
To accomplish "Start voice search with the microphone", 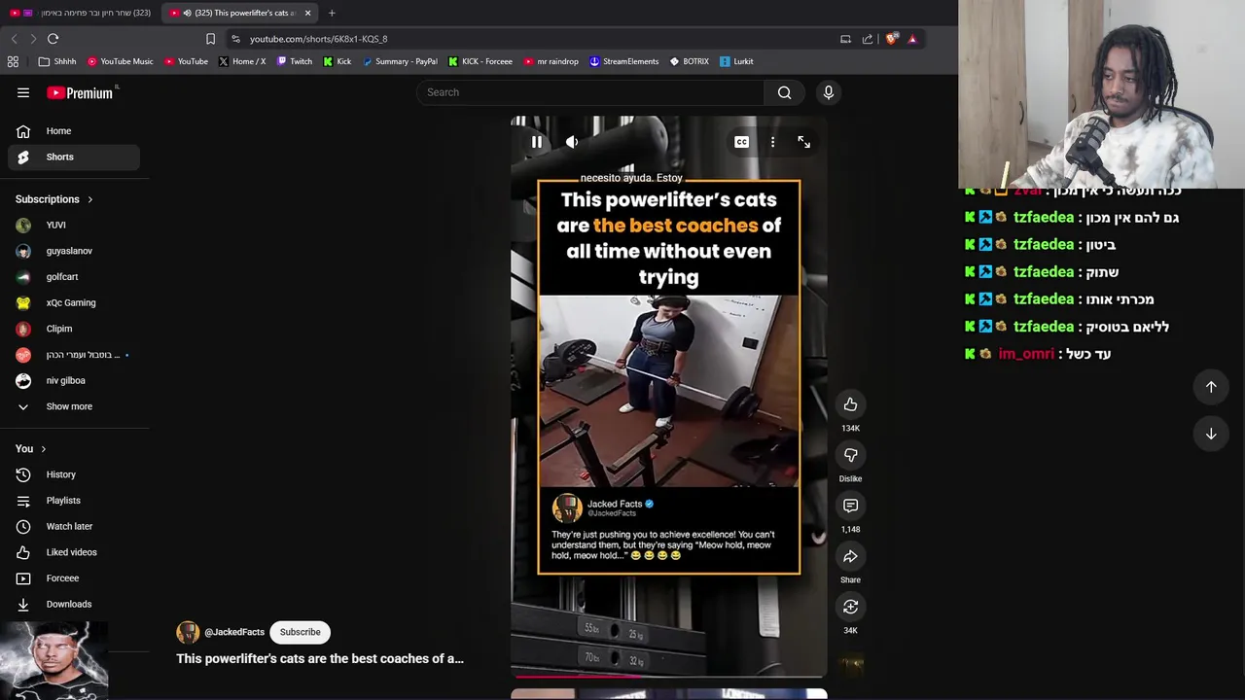I will (x=828, y=92).
